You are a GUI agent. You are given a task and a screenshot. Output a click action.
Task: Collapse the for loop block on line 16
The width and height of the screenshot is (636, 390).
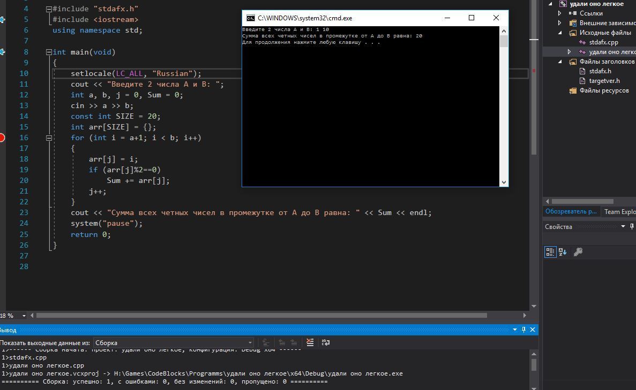coord(49,138)
